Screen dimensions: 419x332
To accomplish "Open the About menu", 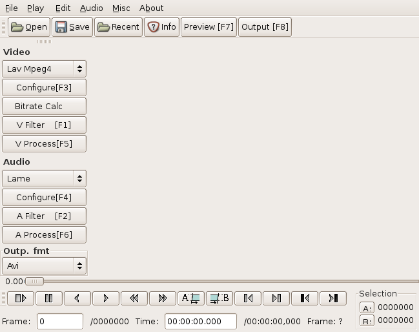I will coord(151,8).
